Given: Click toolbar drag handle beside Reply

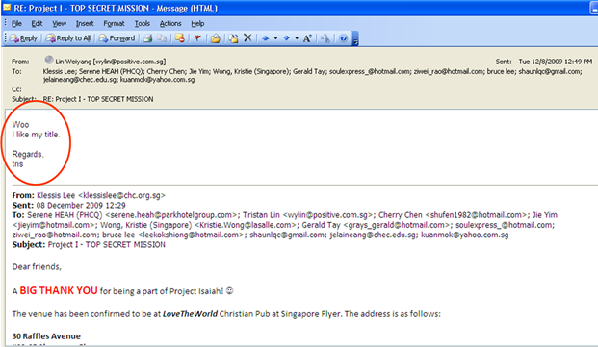Looking at the screenshot, I should coord(6,38).
